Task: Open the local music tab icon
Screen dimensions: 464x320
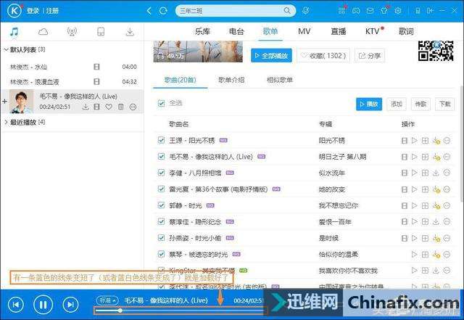Action: click(x=14, y=31)
